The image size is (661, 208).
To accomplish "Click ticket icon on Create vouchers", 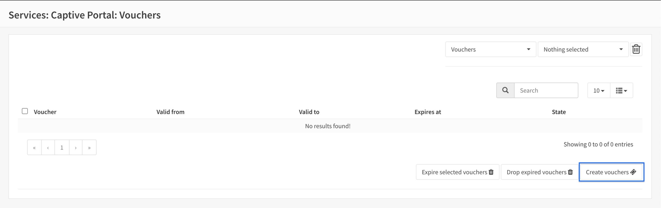I will (633, 172).
